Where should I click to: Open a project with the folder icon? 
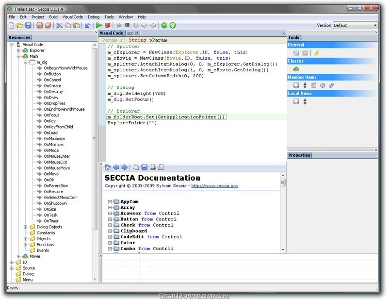[20, 25]
